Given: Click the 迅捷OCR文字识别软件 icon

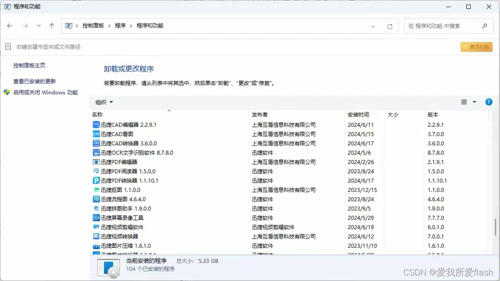Looking at the screenshot, I should tap(96, 153).
